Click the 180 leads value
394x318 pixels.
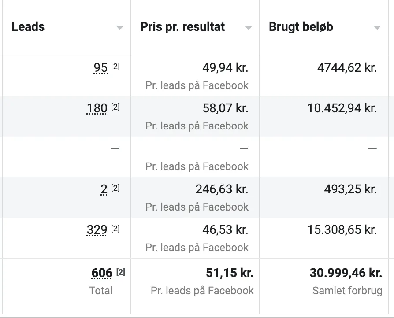coord(97,108)
